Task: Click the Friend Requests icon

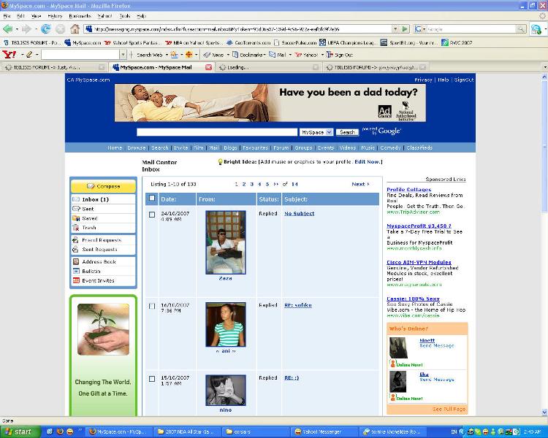Action: point(75,240)
